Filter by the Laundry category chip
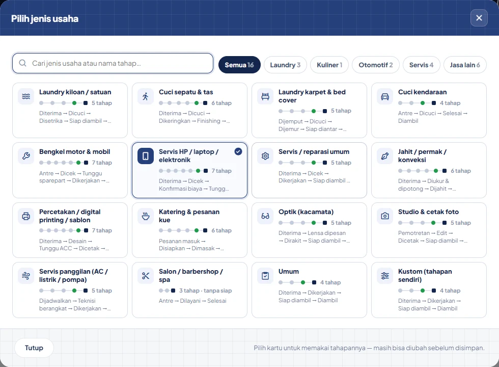Viewport: 499px width, 367px height. (x=285, y=65)
